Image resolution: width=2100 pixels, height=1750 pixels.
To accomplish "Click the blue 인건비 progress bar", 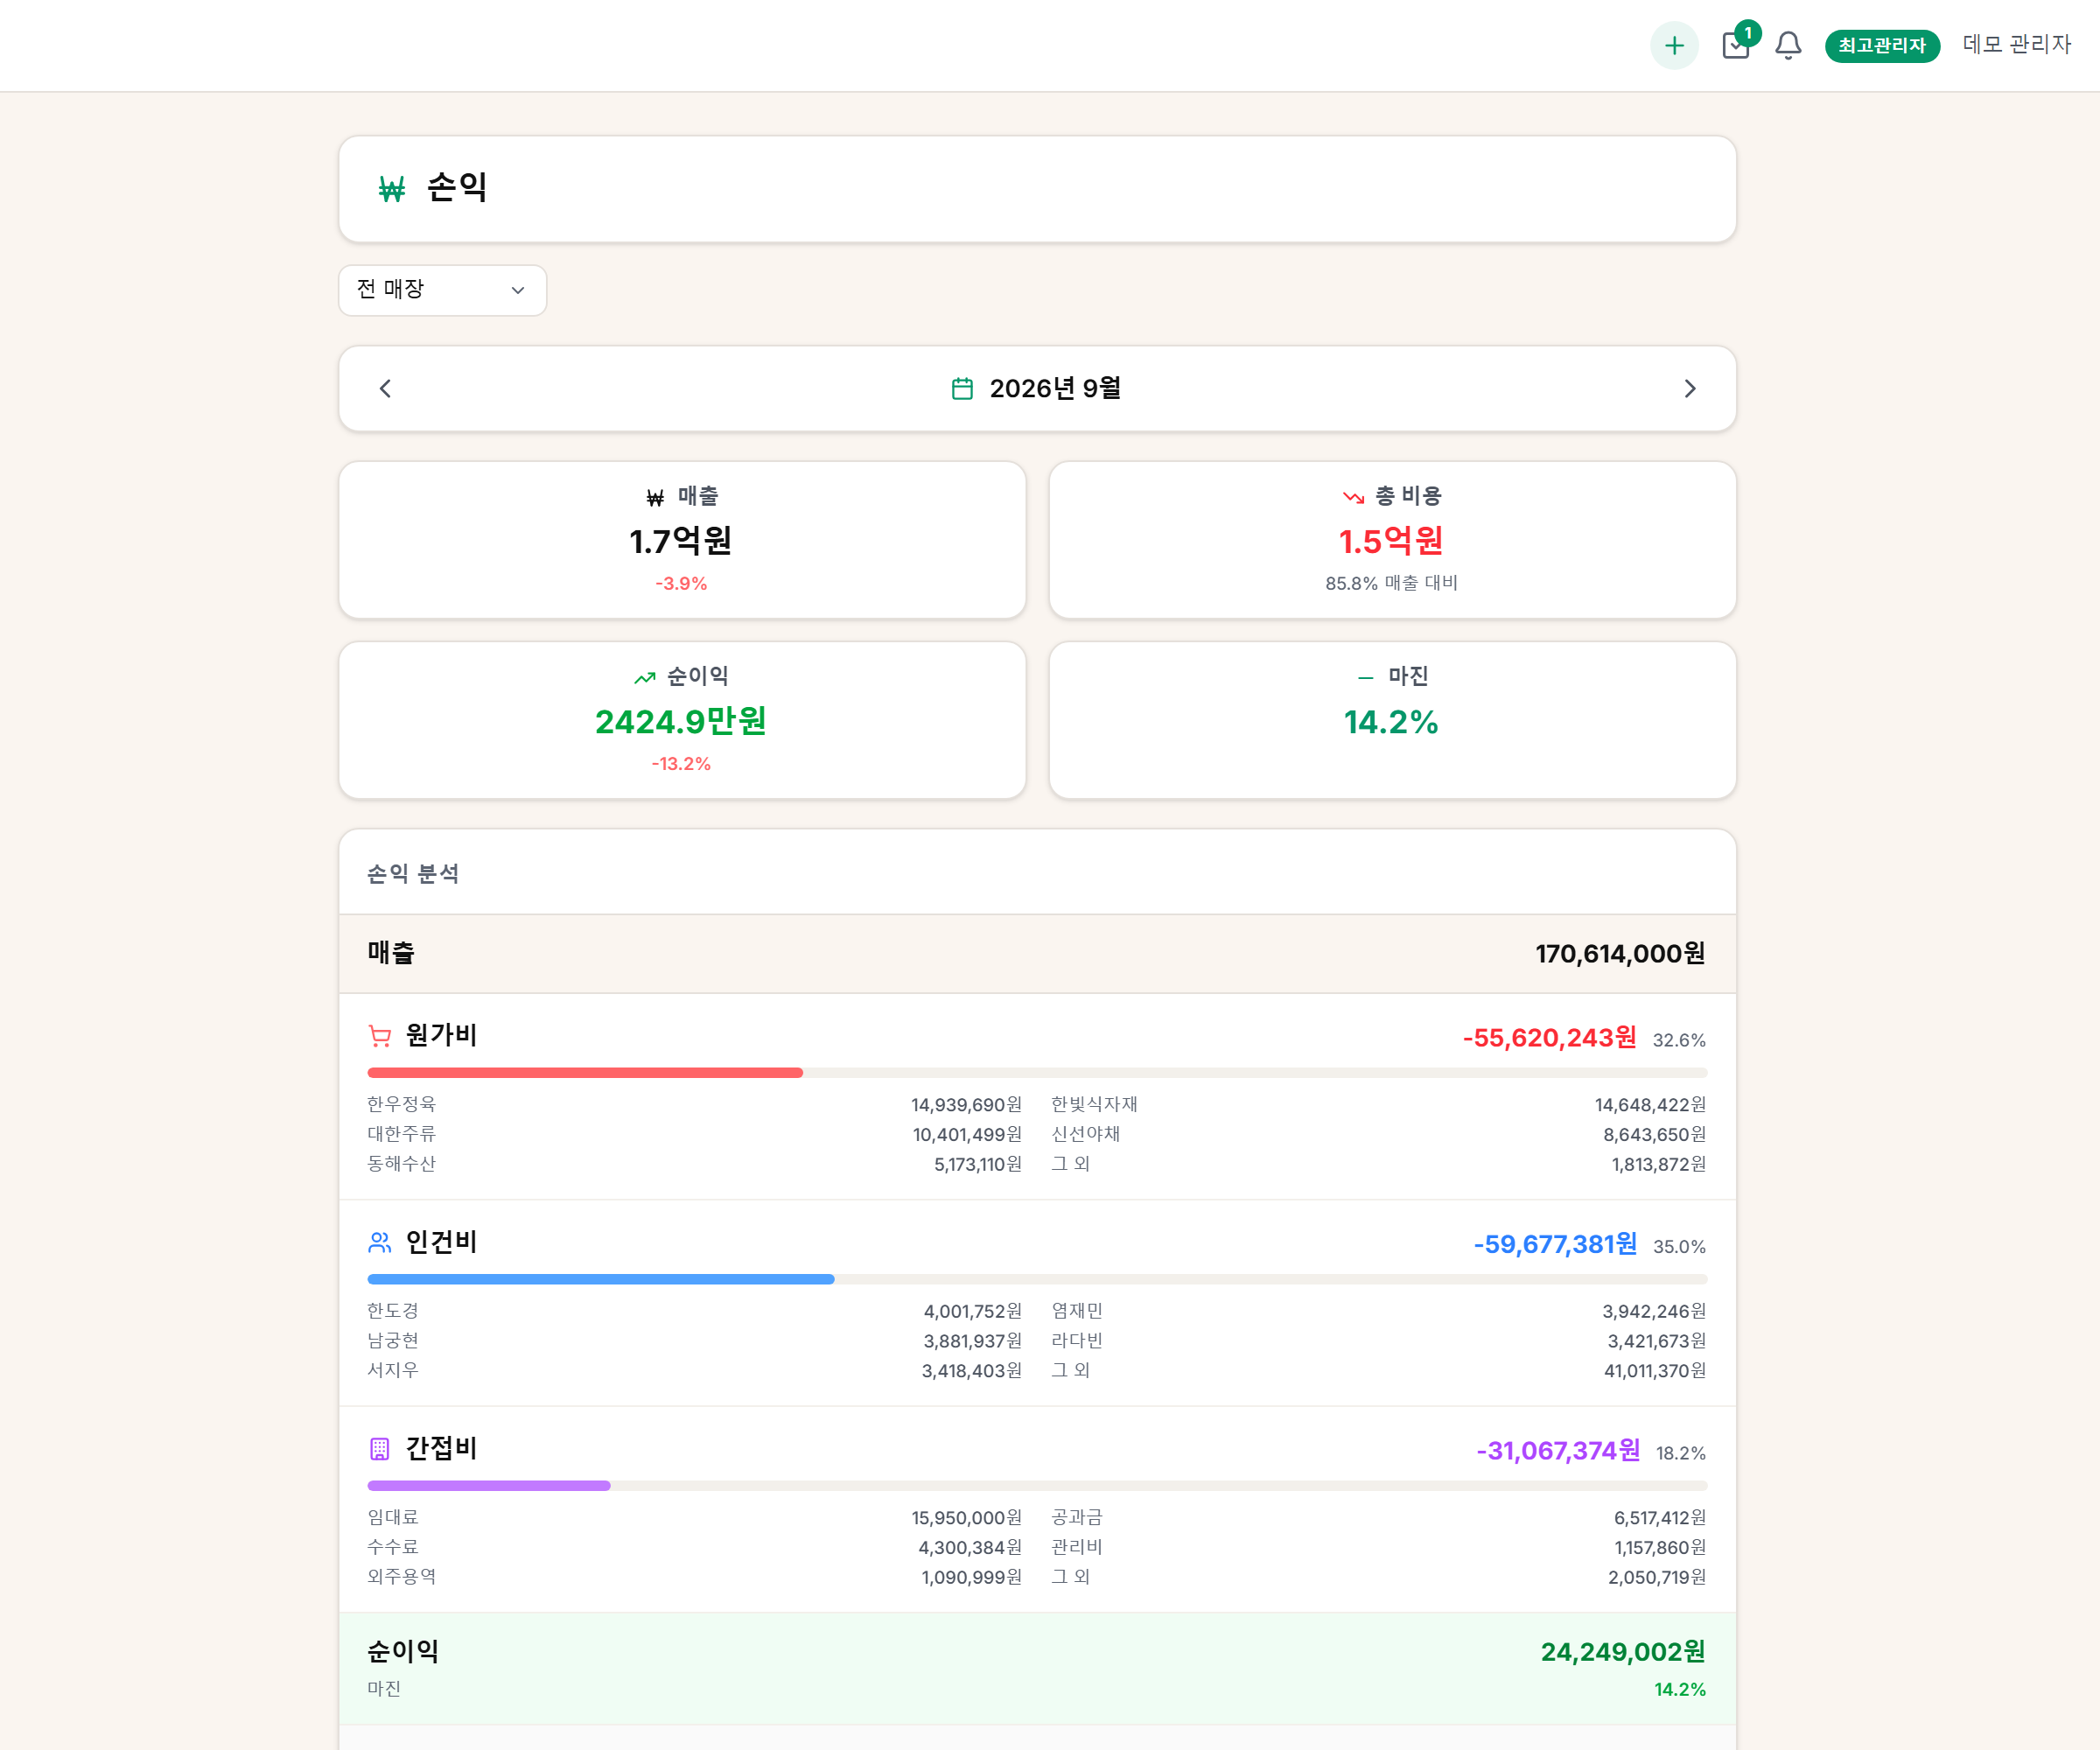I will (x=601, y=1280).
